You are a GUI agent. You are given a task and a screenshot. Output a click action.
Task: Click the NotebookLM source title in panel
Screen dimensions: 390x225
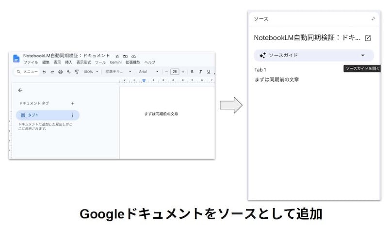(307, 38)
